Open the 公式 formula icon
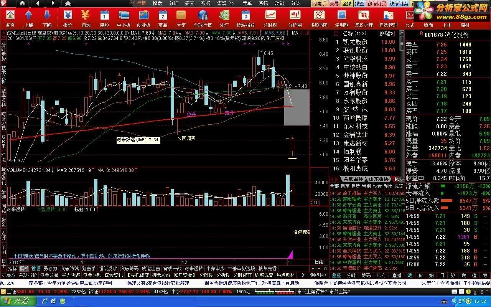The width and height of the screenshot is (491, 307). (410, 18)
